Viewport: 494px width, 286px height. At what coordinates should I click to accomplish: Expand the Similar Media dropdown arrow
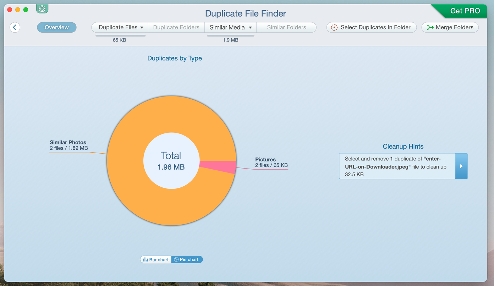[x=250, y=28]
